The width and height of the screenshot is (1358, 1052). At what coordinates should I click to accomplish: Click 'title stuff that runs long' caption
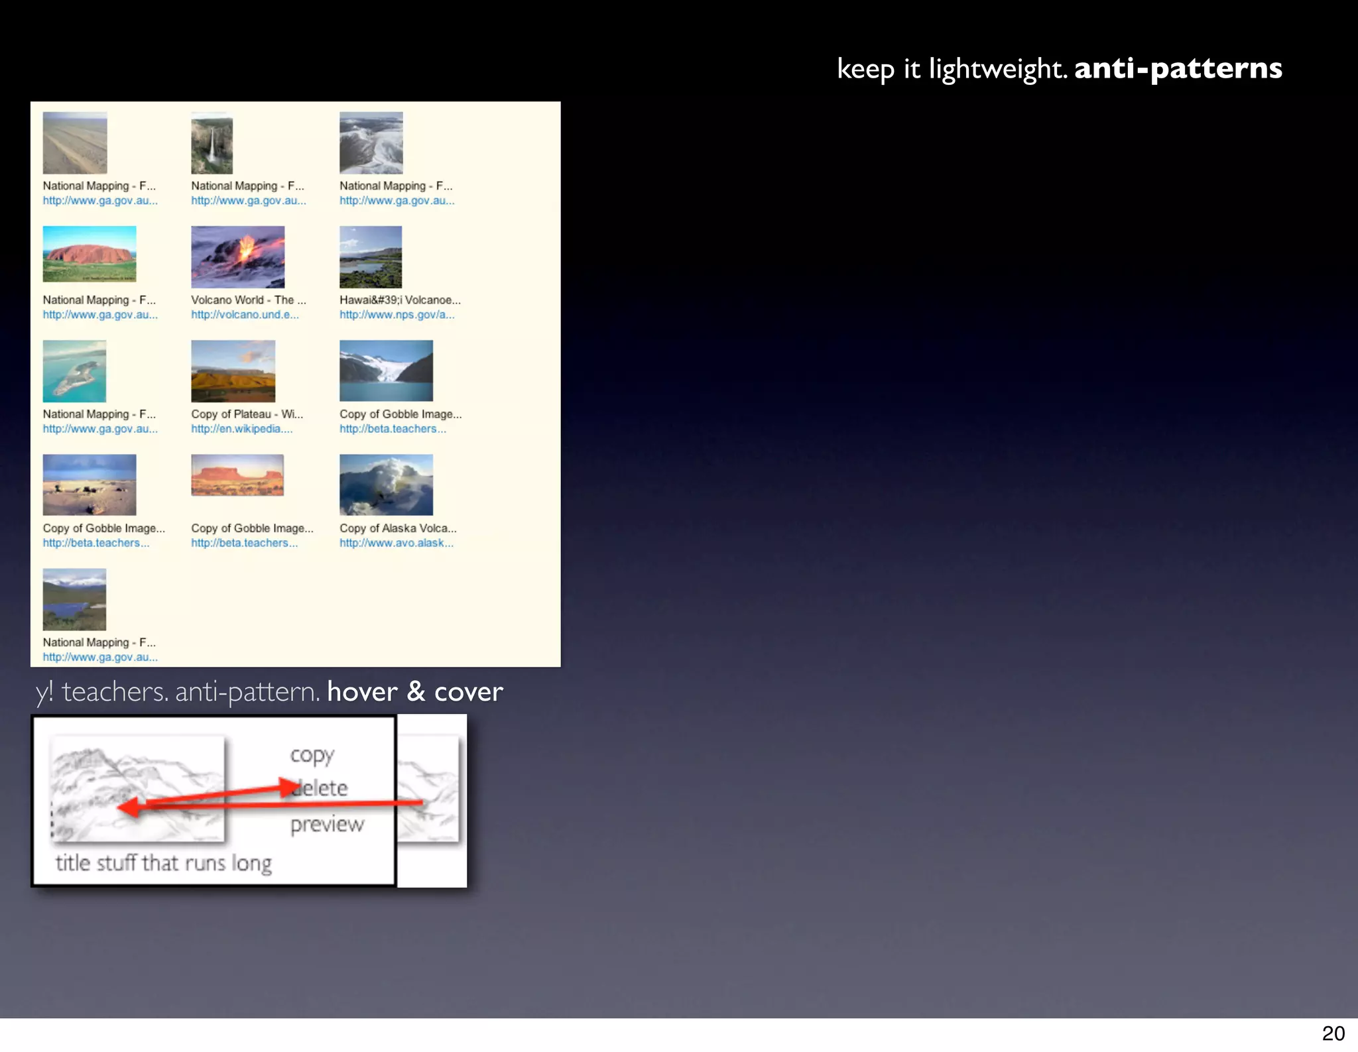point(164,863)
